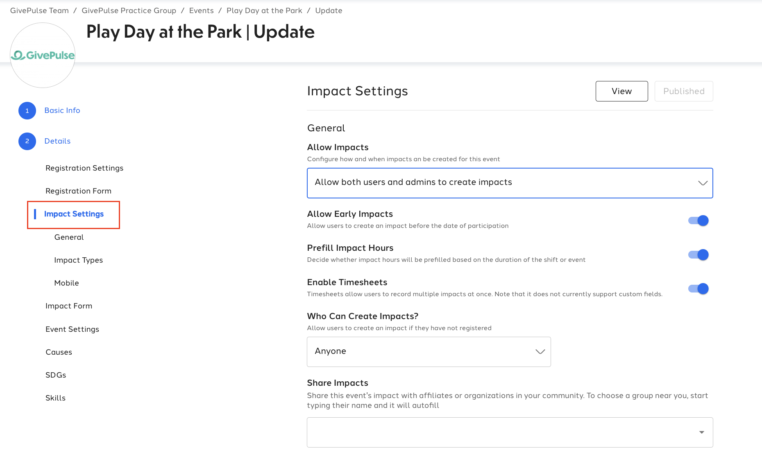
Task: Click the Share Impacts autofill input field
Action: coord(510,432)
